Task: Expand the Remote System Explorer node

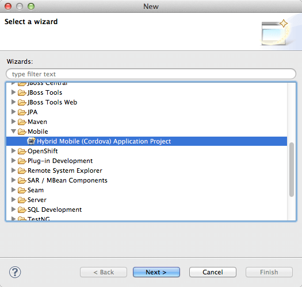Action: coord(13,170)
